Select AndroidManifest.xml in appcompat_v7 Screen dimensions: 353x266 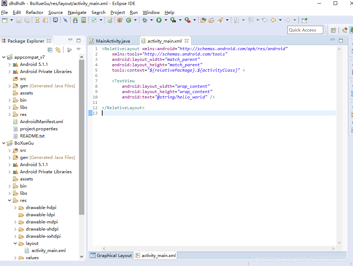coord(41,121)
